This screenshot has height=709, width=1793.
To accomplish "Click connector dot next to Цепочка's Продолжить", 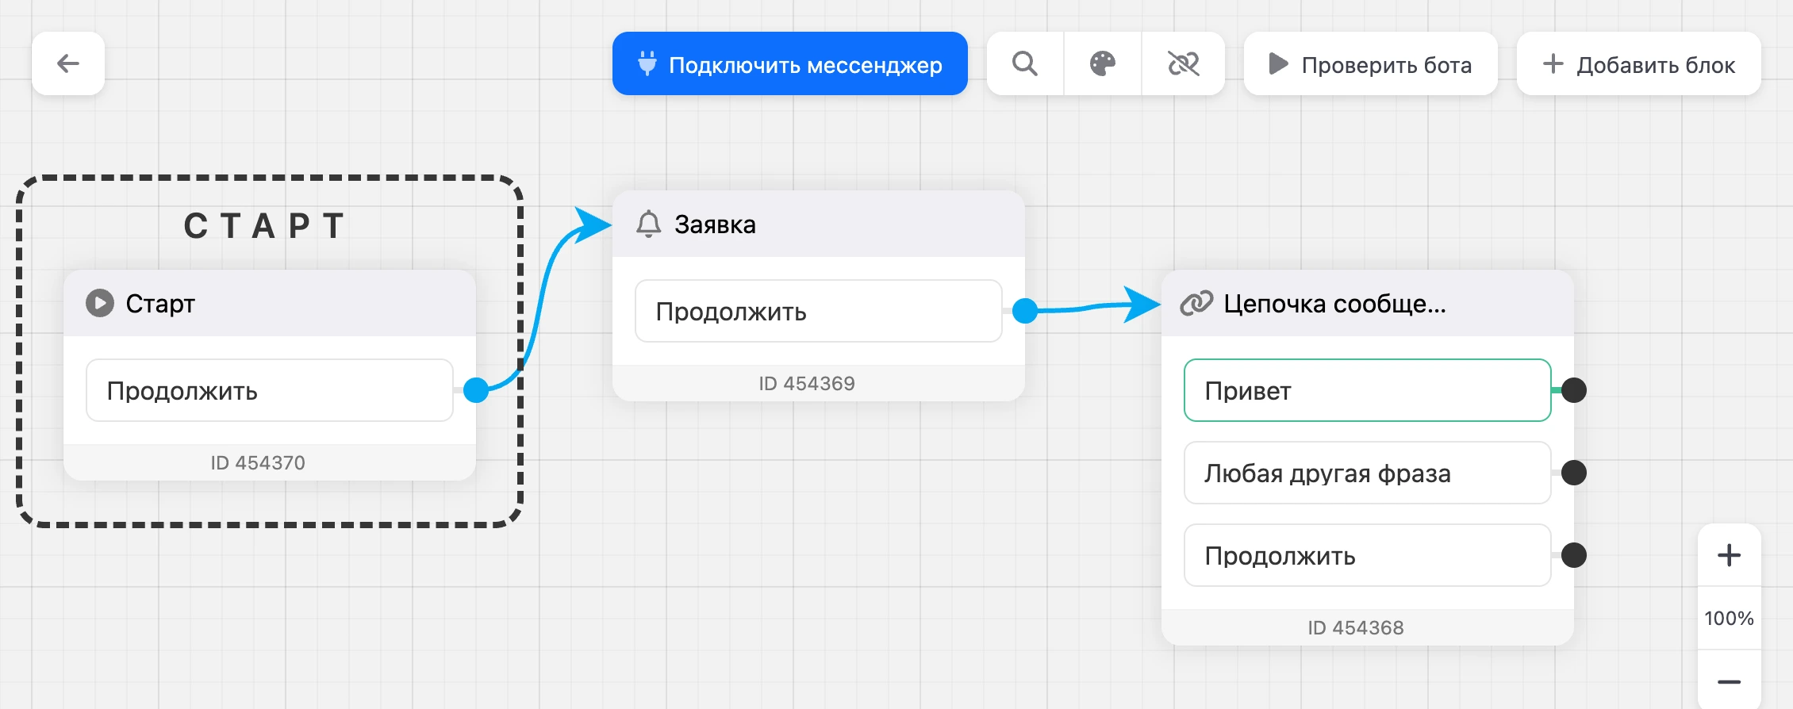I will click(1574, 555).
